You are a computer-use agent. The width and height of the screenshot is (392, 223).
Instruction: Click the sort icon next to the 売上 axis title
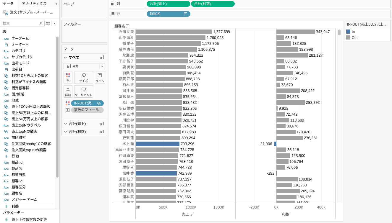[x=192, y=214]
